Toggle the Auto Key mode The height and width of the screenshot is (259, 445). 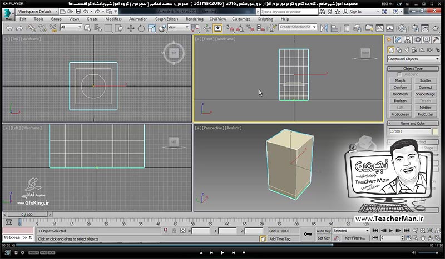324,231
